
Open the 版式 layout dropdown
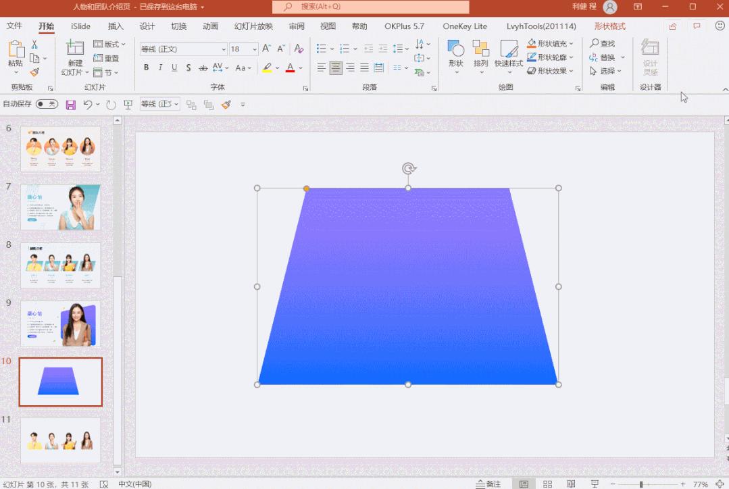tap(106, 44)
